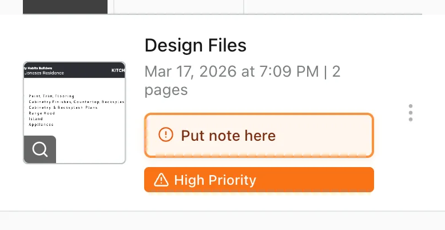Click Cabinetry & Backsplash Plans line
The height and width of the screenshot is (230, 445).
(x=63, y=108)
